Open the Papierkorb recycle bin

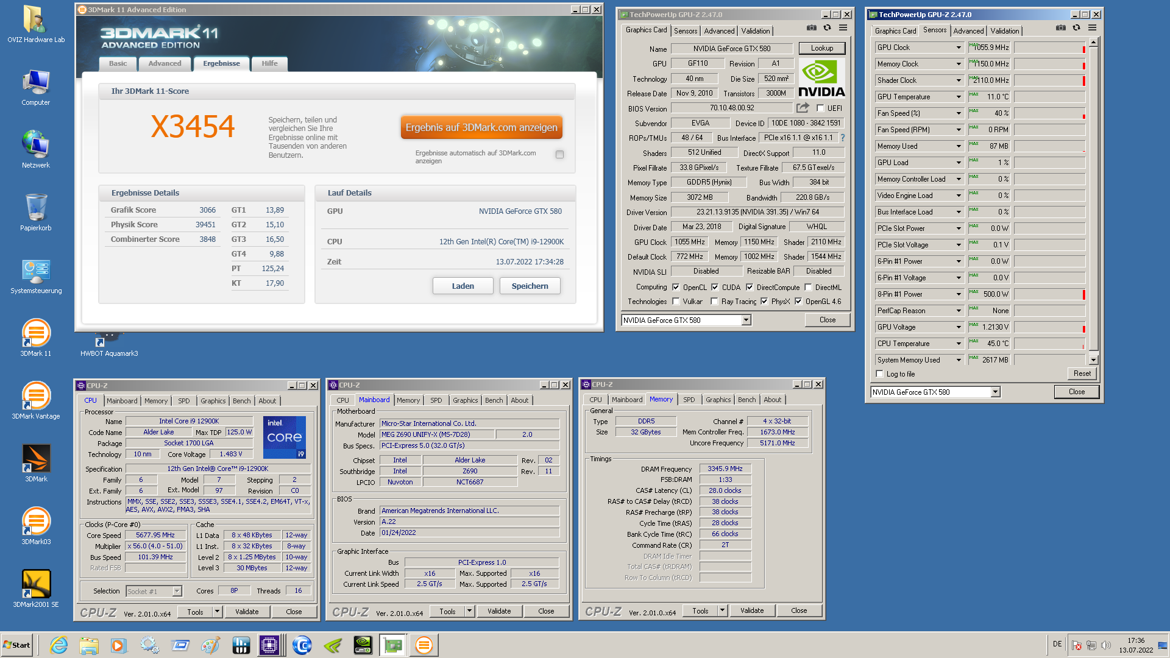36,212
